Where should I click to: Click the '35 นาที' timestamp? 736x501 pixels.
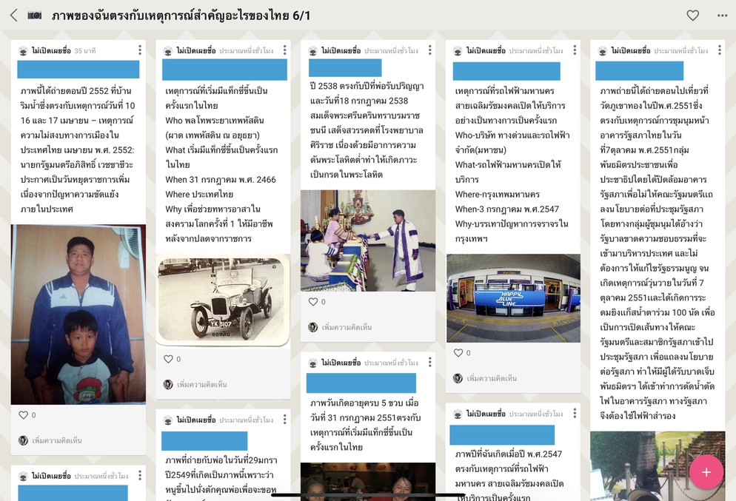(x=85, y=50)
